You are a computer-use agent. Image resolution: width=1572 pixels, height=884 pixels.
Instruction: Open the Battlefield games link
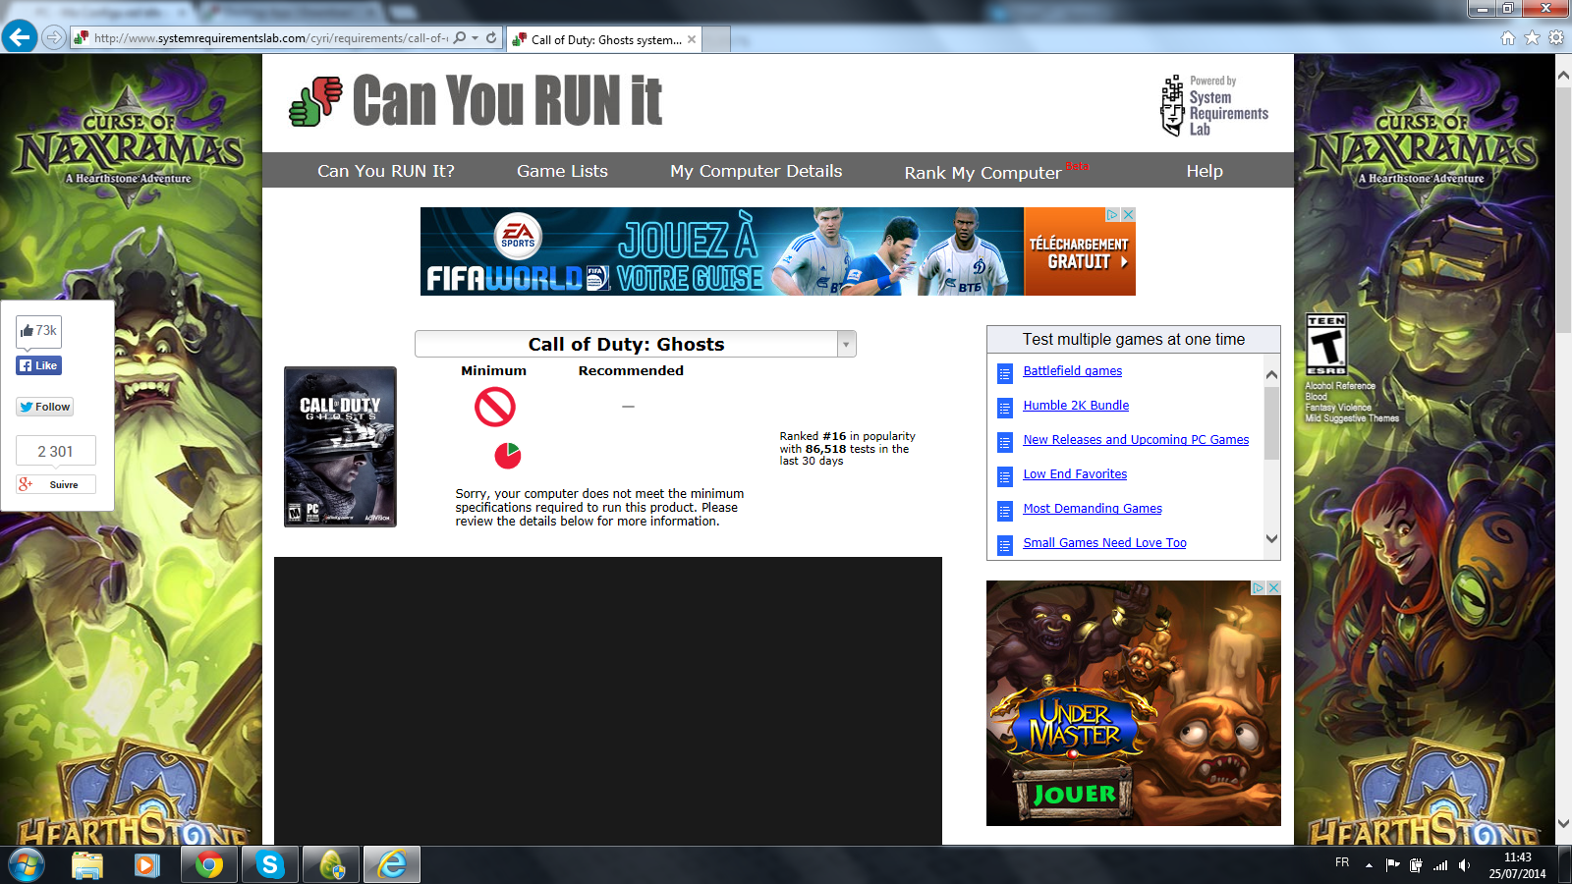tap(1072, 371)
